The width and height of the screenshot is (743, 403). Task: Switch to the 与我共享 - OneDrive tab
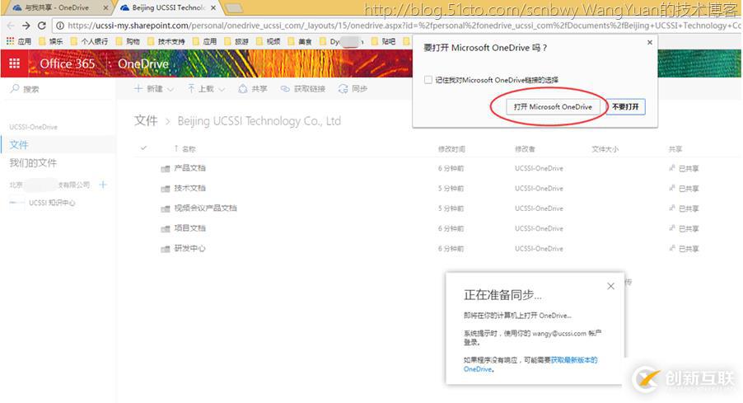click(57, 7)
